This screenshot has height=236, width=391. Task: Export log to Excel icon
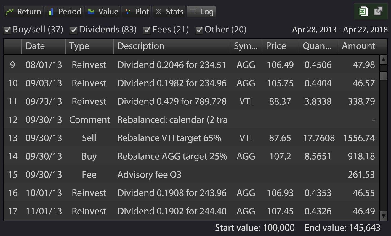tap(363, 12)
